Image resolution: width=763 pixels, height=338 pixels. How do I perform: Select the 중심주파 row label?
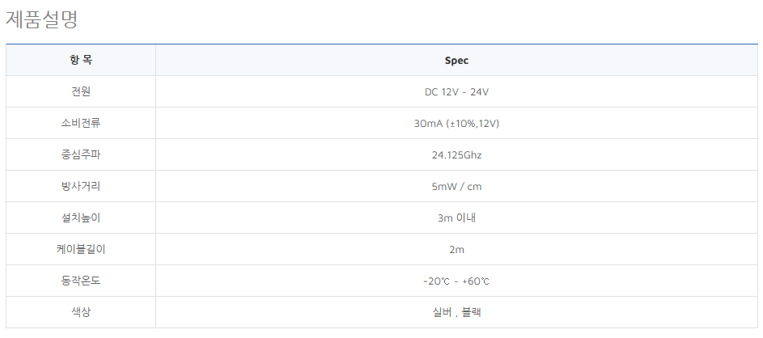click(81, 154)
